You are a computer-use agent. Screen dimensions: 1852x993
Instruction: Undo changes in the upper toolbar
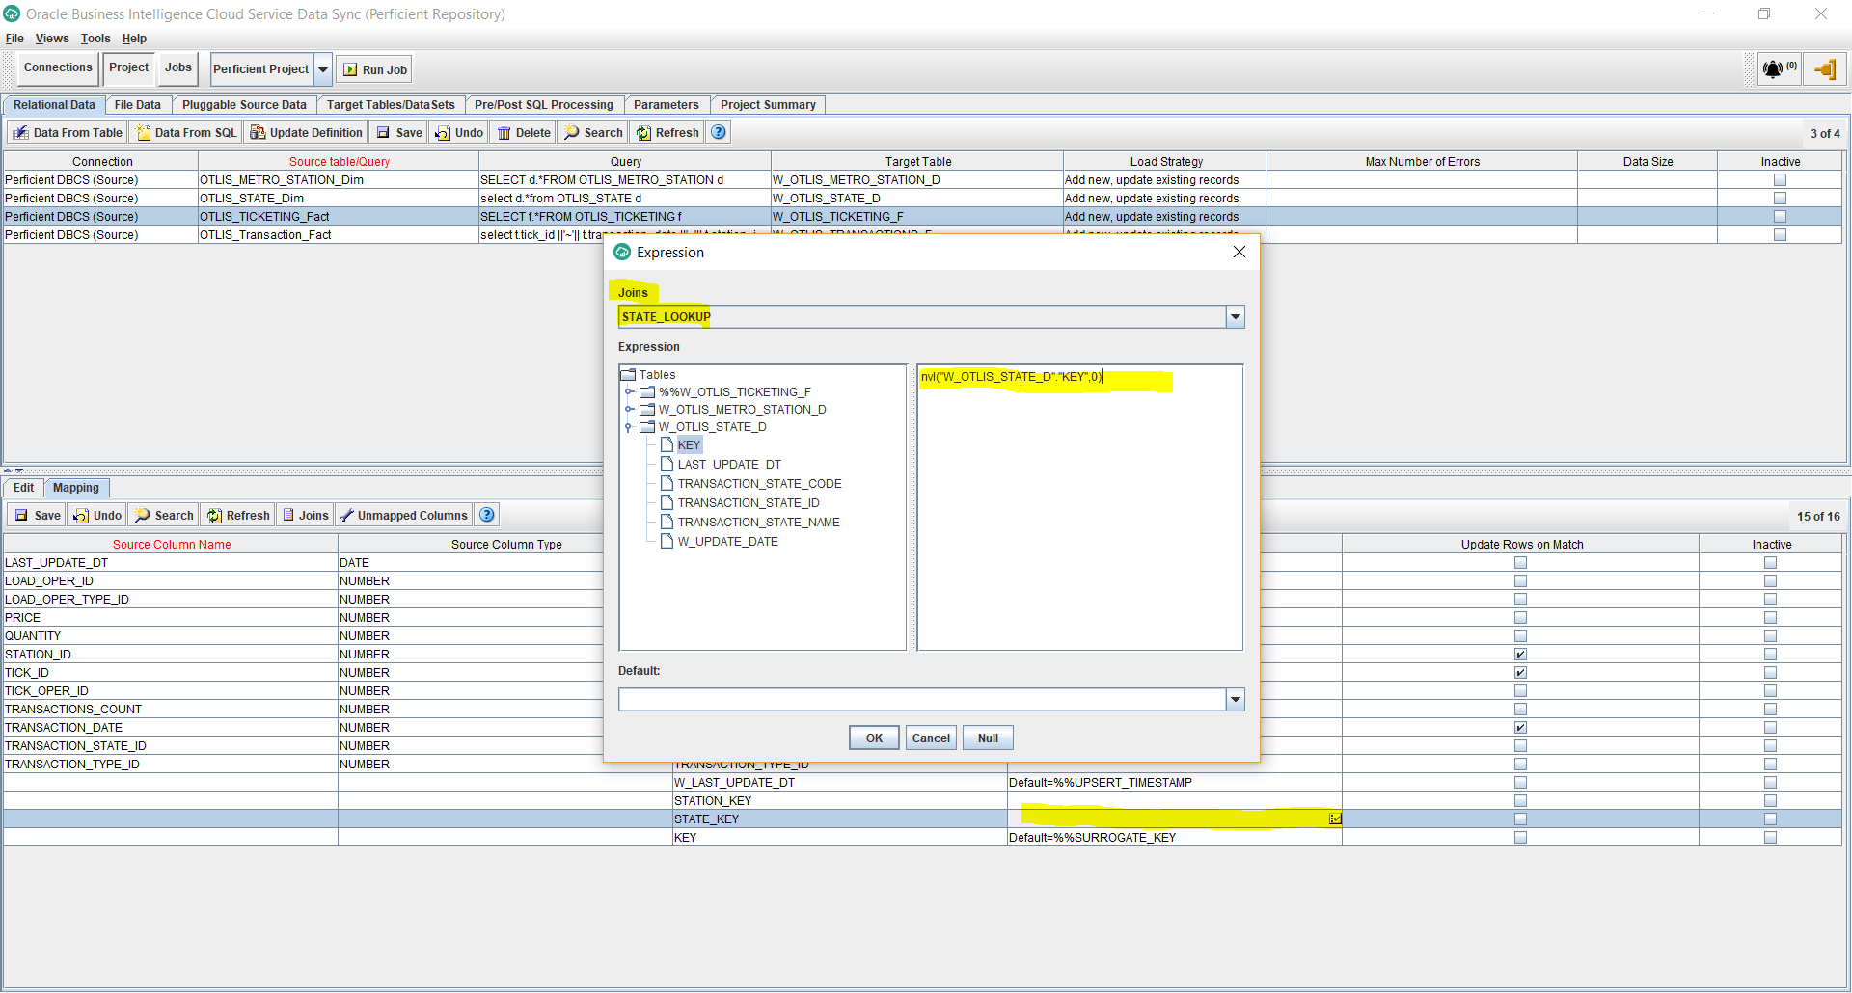click(459, 133)
